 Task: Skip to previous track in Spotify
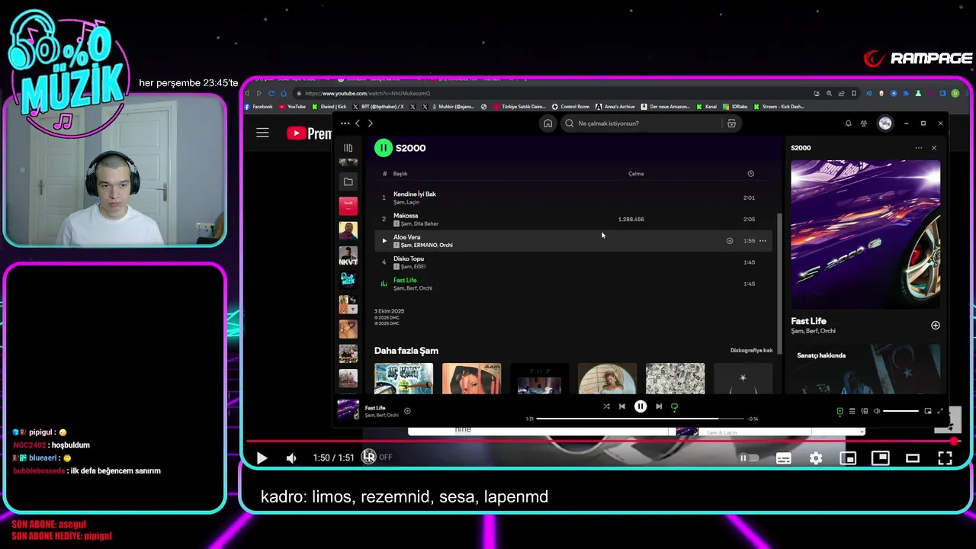pyautogui.click(x=622, y=406)
